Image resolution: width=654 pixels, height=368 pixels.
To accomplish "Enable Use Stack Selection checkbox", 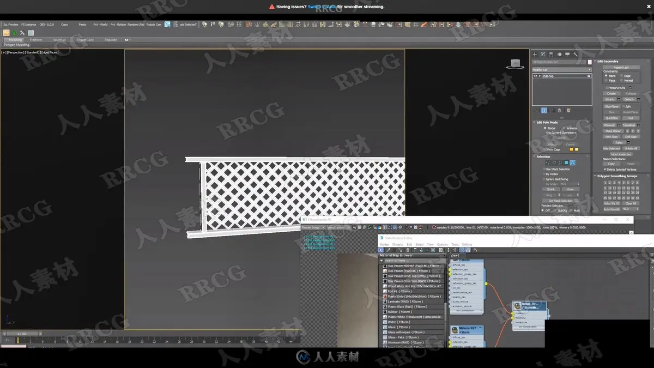I will (544, 169).
